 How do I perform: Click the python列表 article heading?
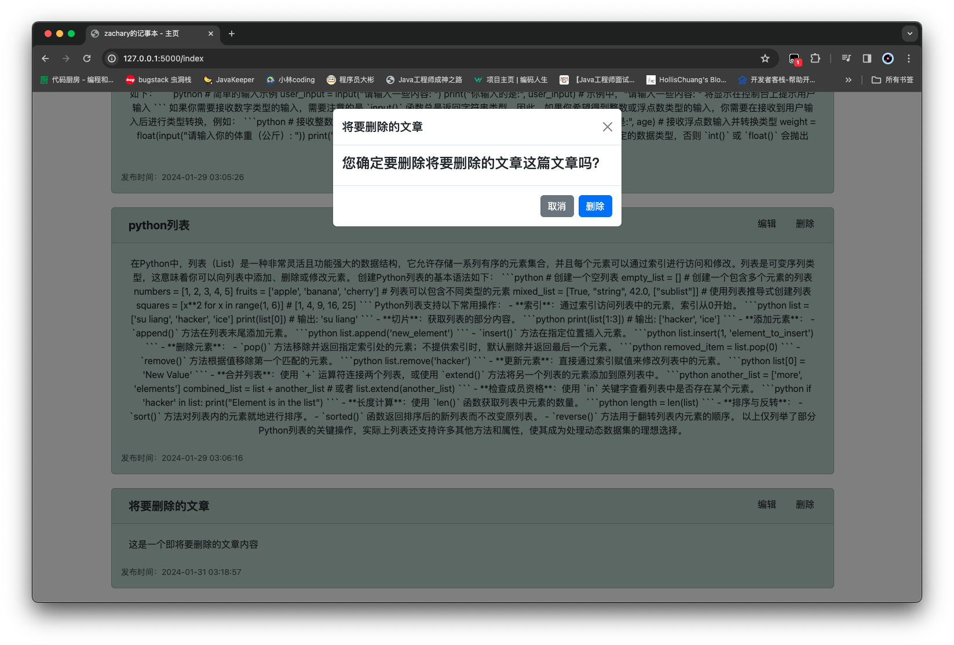[159, 225]
